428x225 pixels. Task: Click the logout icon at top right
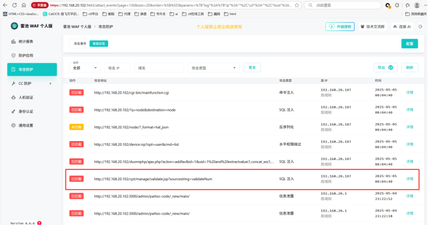[420, 27]
